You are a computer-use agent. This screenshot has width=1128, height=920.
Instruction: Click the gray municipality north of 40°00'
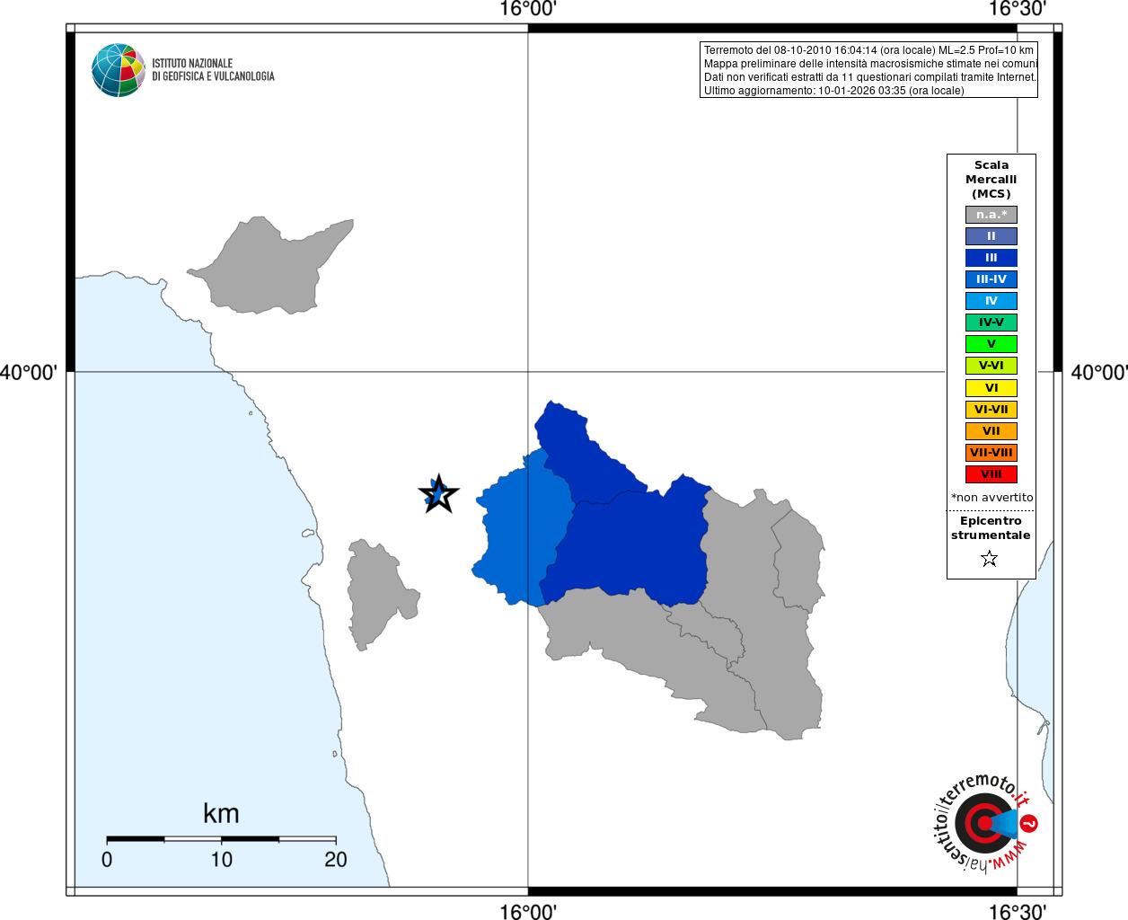coord(269,268)
